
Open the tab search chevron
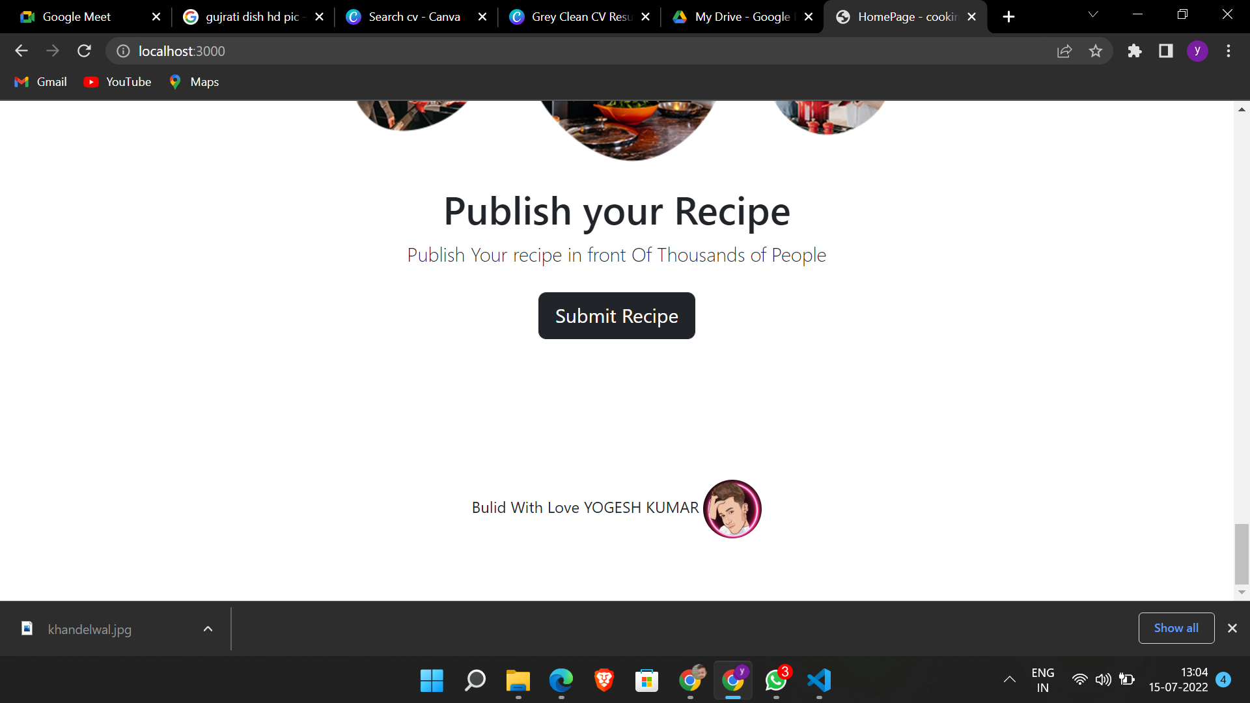click(x=1093, y=14)
